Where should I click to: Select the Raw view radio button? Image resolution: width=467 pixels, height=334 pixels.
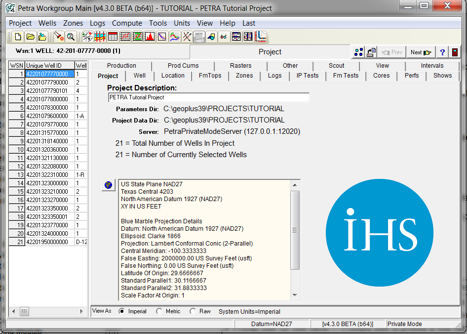click(x=193, y=311)
